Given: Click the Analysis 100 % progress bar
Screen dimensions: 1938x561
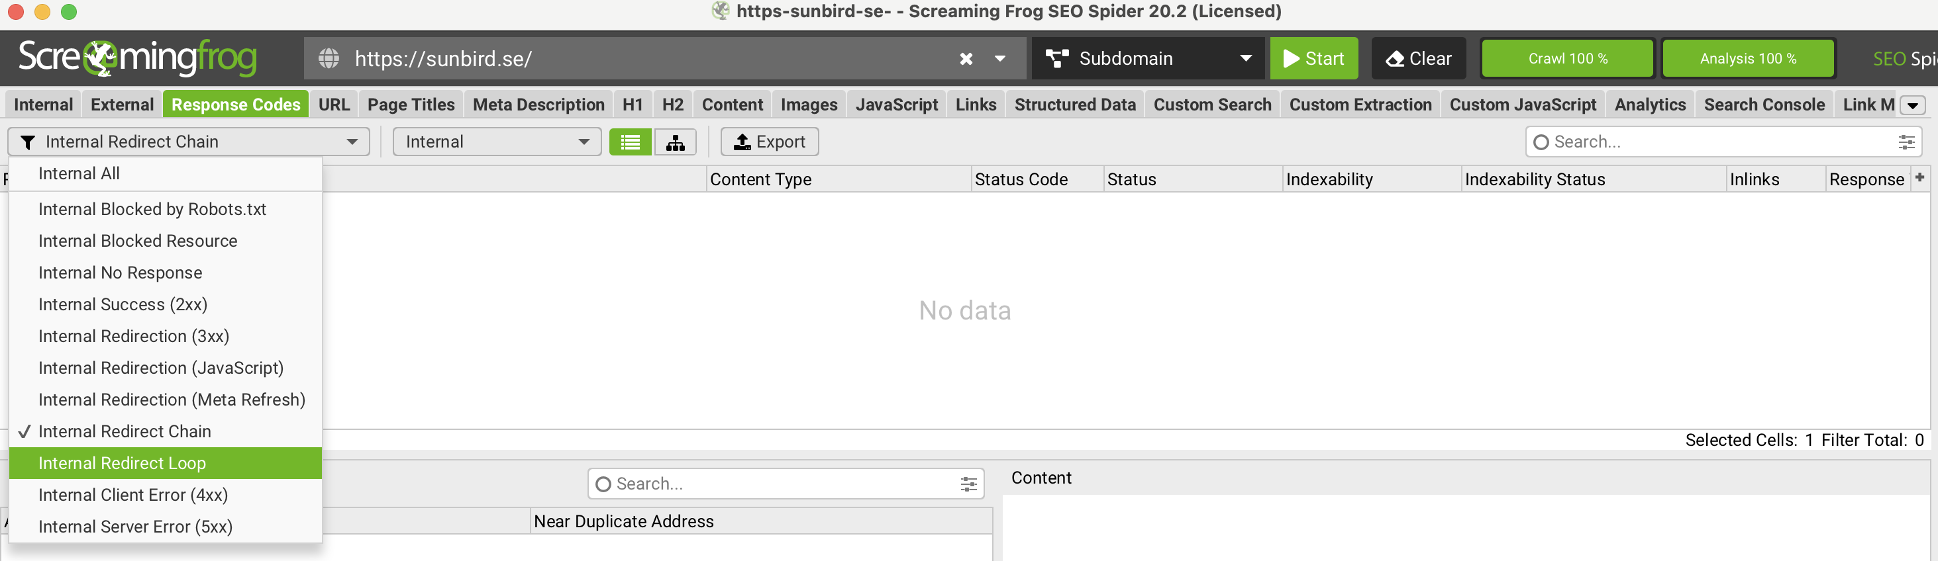Looking at the screenshot, I should click(1748, 59).
